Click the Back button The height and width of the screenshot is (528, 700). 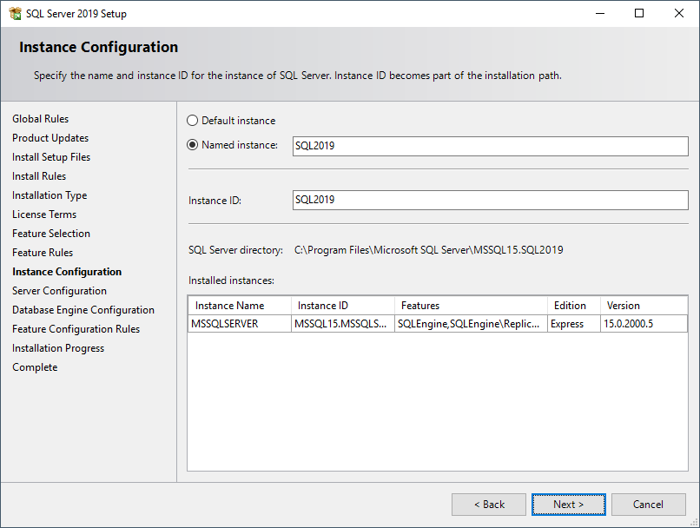click(489, 505)
